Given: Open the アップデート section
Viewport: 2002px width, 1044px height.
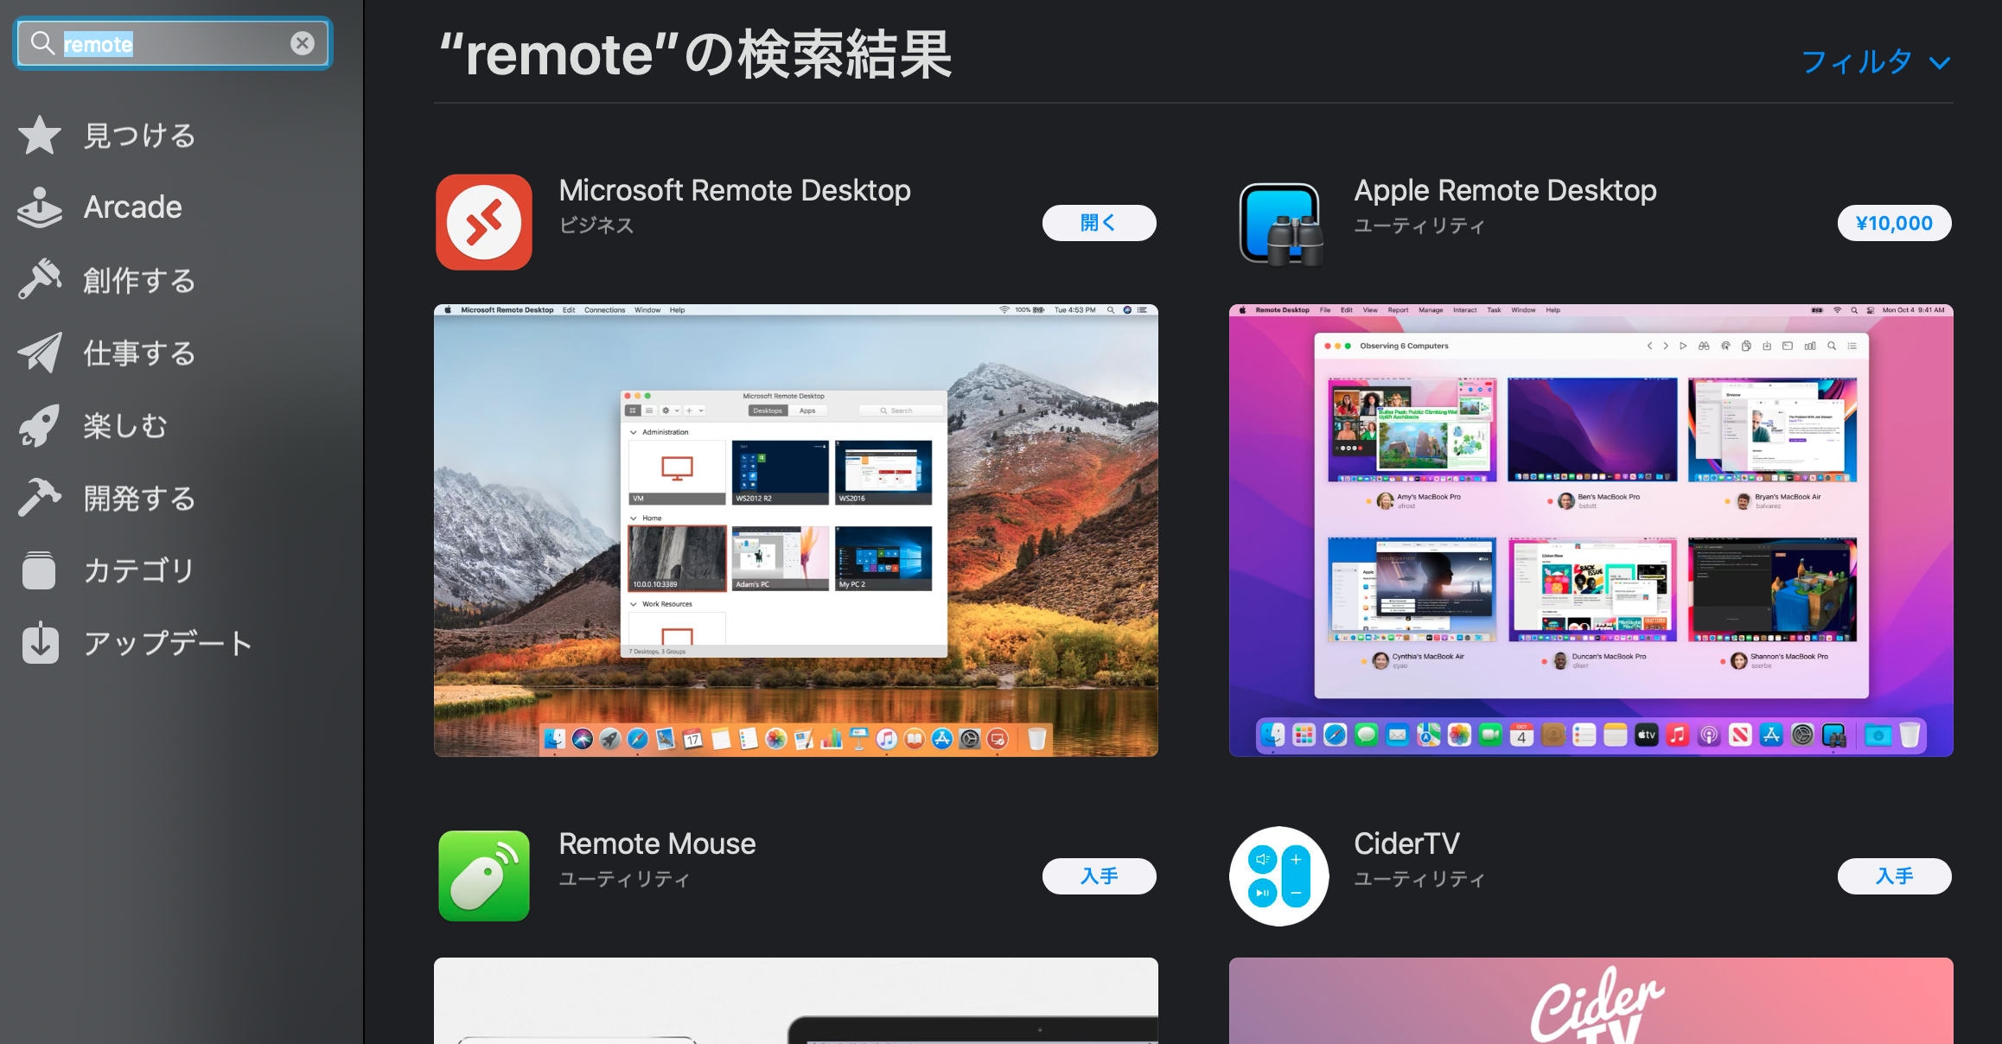Looking at the screenshot, I should click(x=168, y=643).
